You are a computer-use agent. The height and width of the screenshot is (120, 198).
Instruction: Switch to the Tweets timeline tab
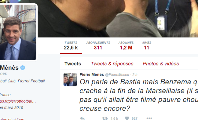(x=73, y=64)
